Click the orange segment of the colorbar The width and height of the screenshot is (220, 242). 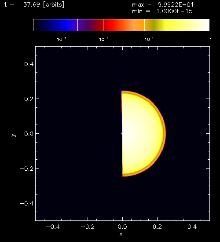pos(136,25)
